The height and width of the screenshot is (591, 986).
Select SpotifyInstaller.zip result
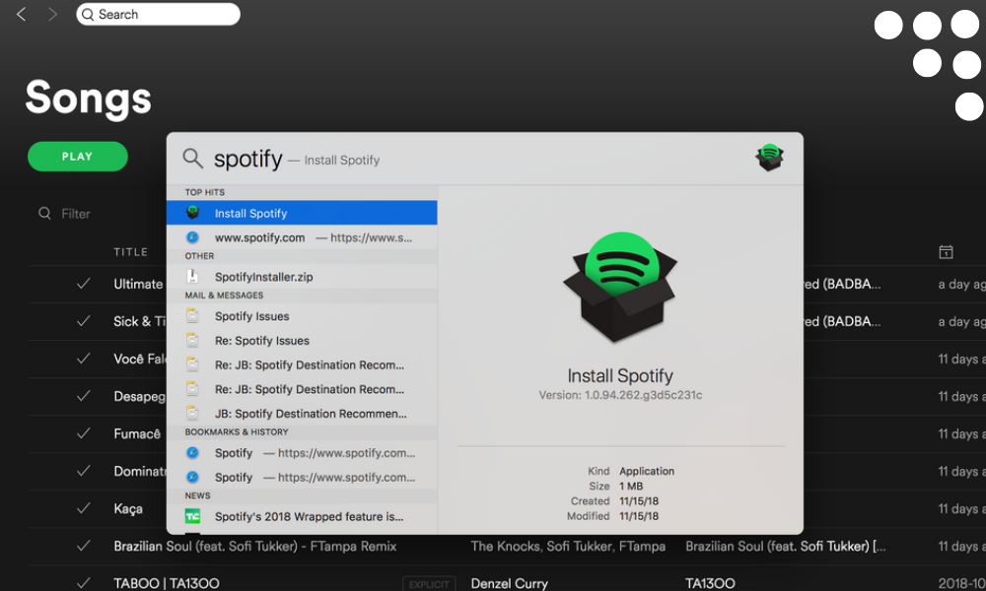pyautogui.click(x=302, y=277)
